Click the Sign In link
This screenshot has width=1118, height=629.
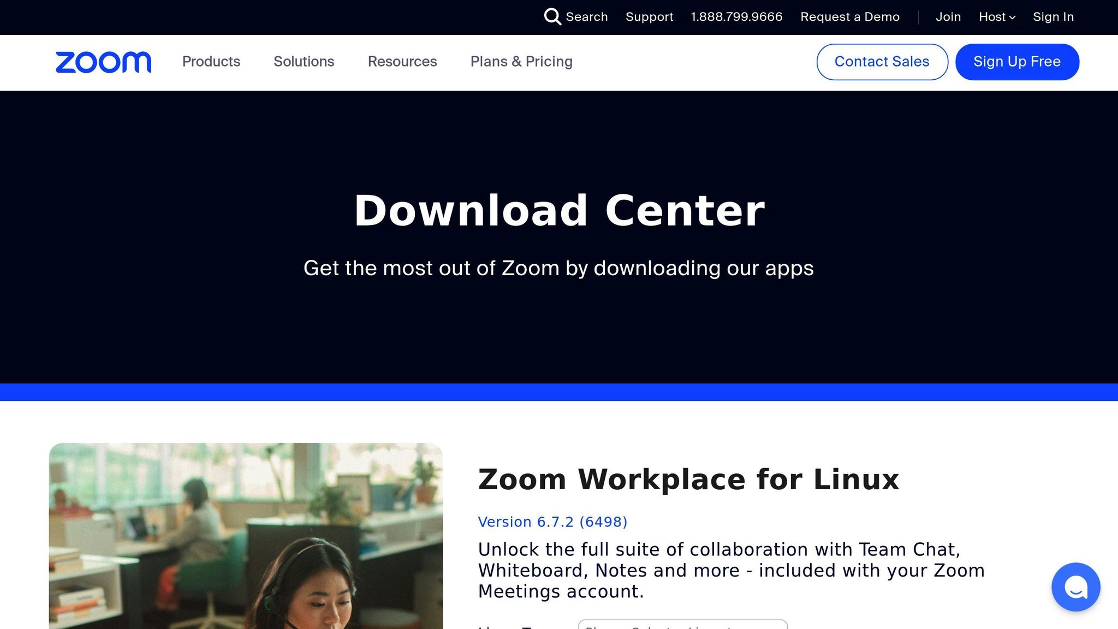[x=1053, y=17]
